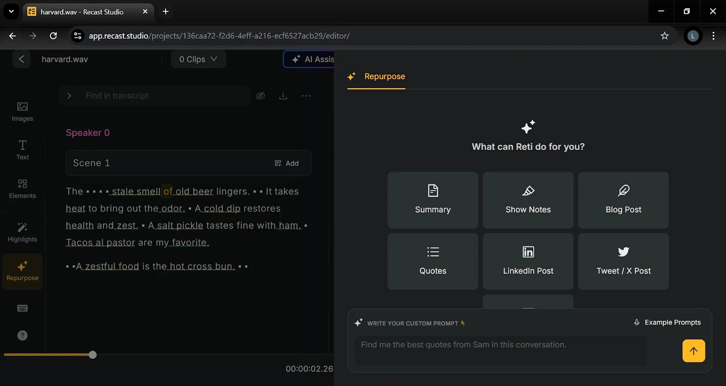Click the playback progress slider handle
726x386 pixels.
coord(93,355)
